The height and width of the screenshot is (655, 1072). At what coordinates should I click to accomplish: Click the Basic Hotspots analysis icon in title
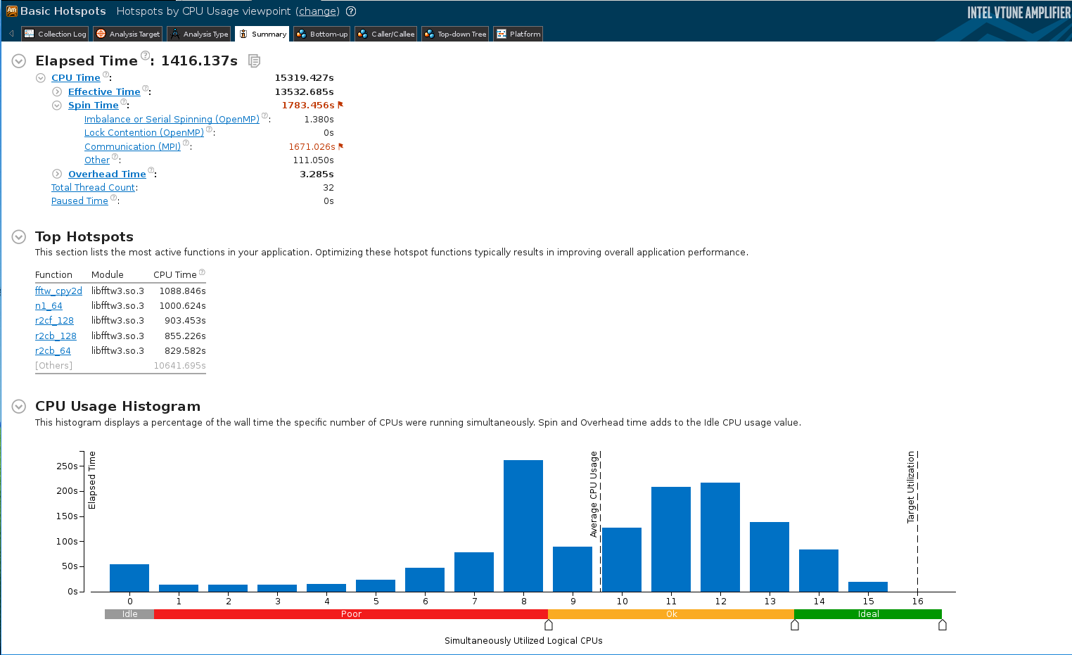[x=11, y=11]
